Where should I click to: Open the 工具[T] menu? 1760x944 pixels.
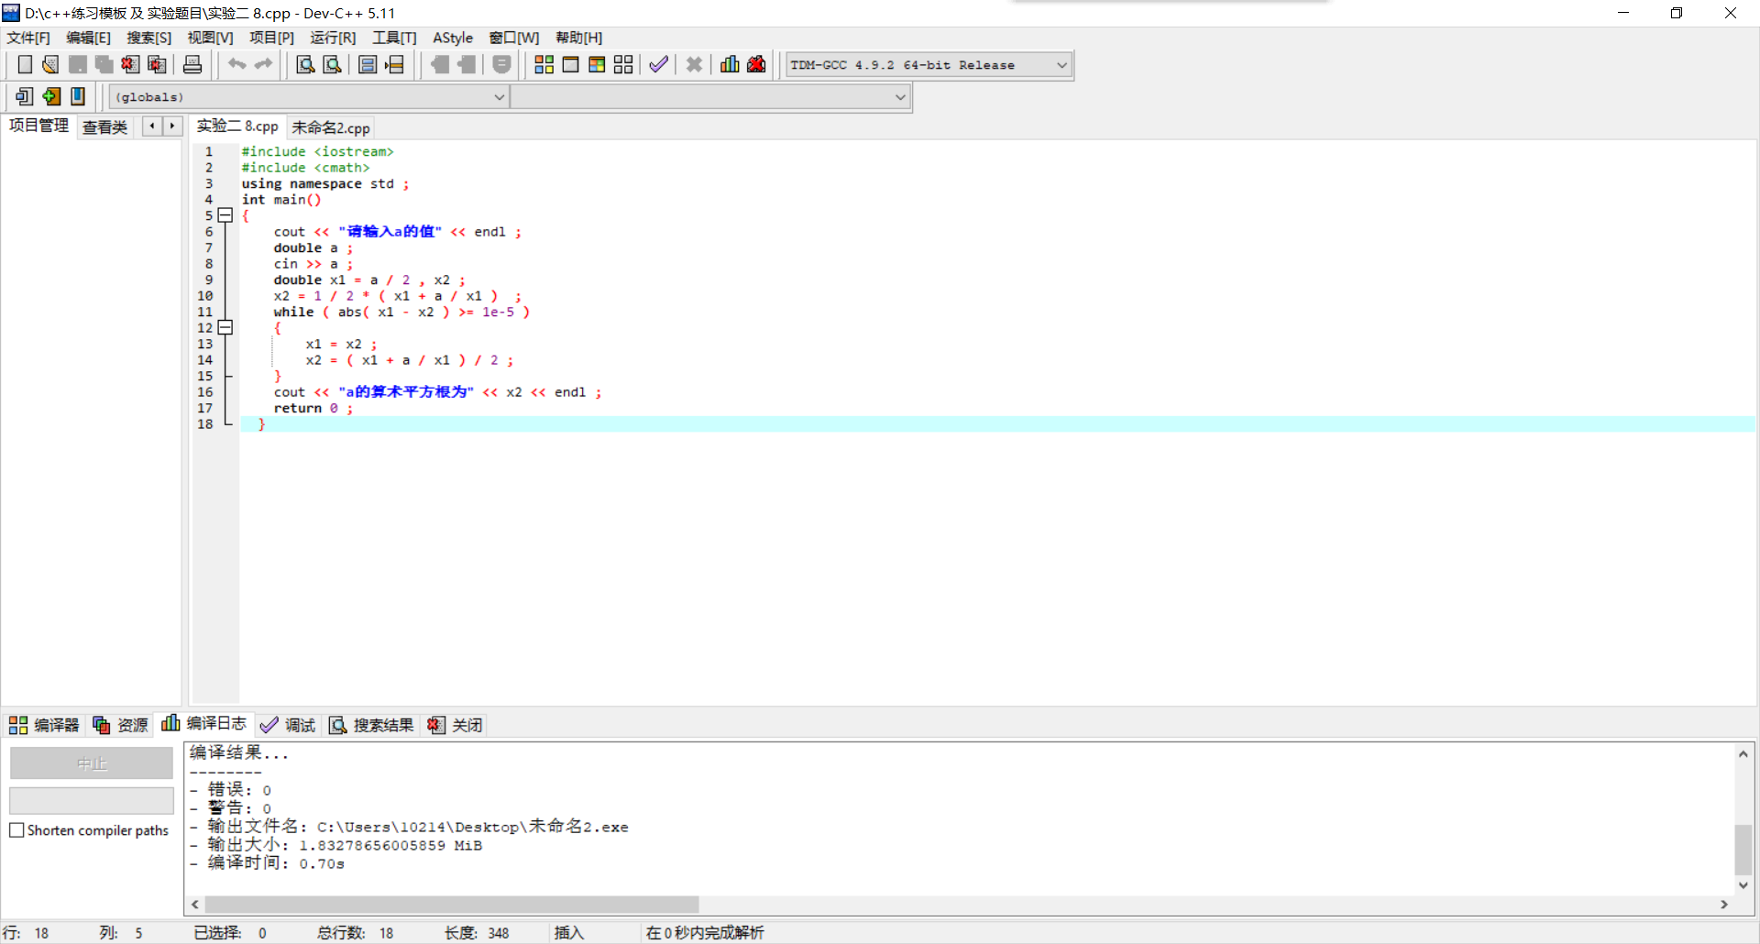point(394,38)
